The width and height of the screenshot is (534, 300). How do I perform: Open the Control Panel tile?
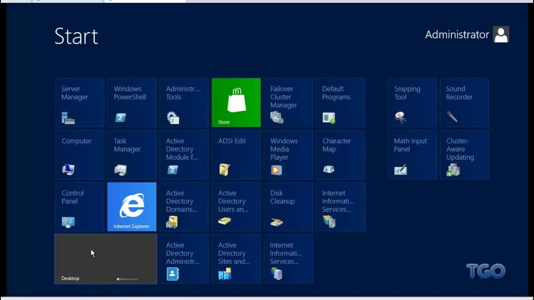coord(79,206)
